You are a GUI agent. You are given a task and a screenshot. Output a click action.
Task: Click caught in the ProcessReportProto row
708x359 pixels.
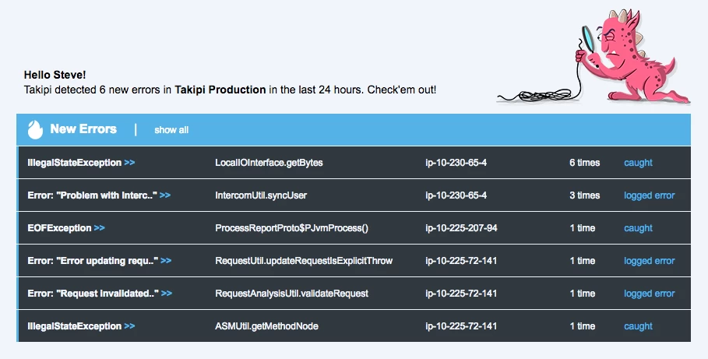(638, 228)
